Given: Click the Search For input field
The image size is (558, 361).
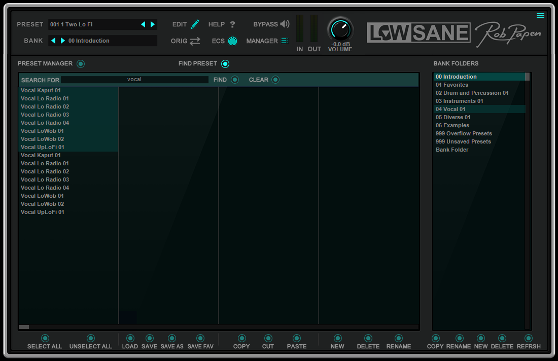Looking at the screenshot, I should (134, 80).
